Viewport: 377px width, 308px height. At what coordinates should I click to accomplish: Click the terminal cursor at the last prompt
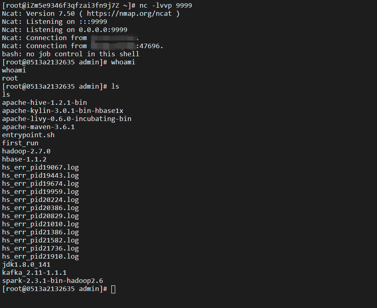point(113,289)
